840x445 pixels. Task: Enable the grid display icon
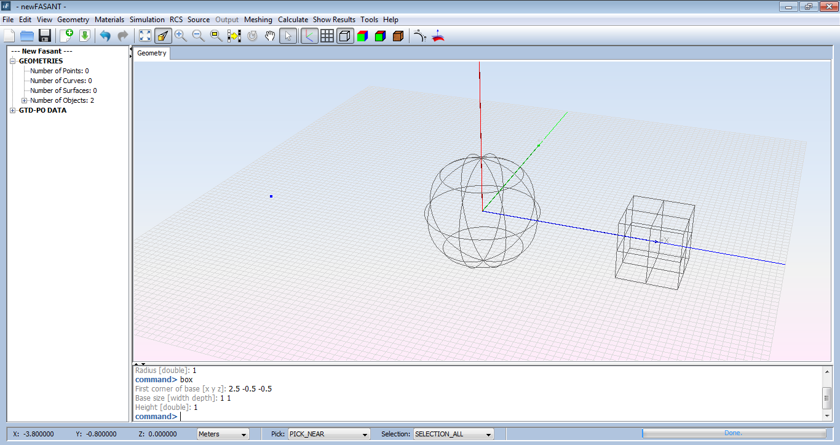click(327, 36)
